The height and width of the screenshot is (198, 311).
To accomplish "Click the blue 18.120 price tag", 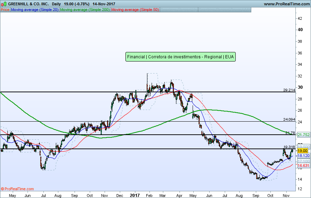I will [304, 156].
